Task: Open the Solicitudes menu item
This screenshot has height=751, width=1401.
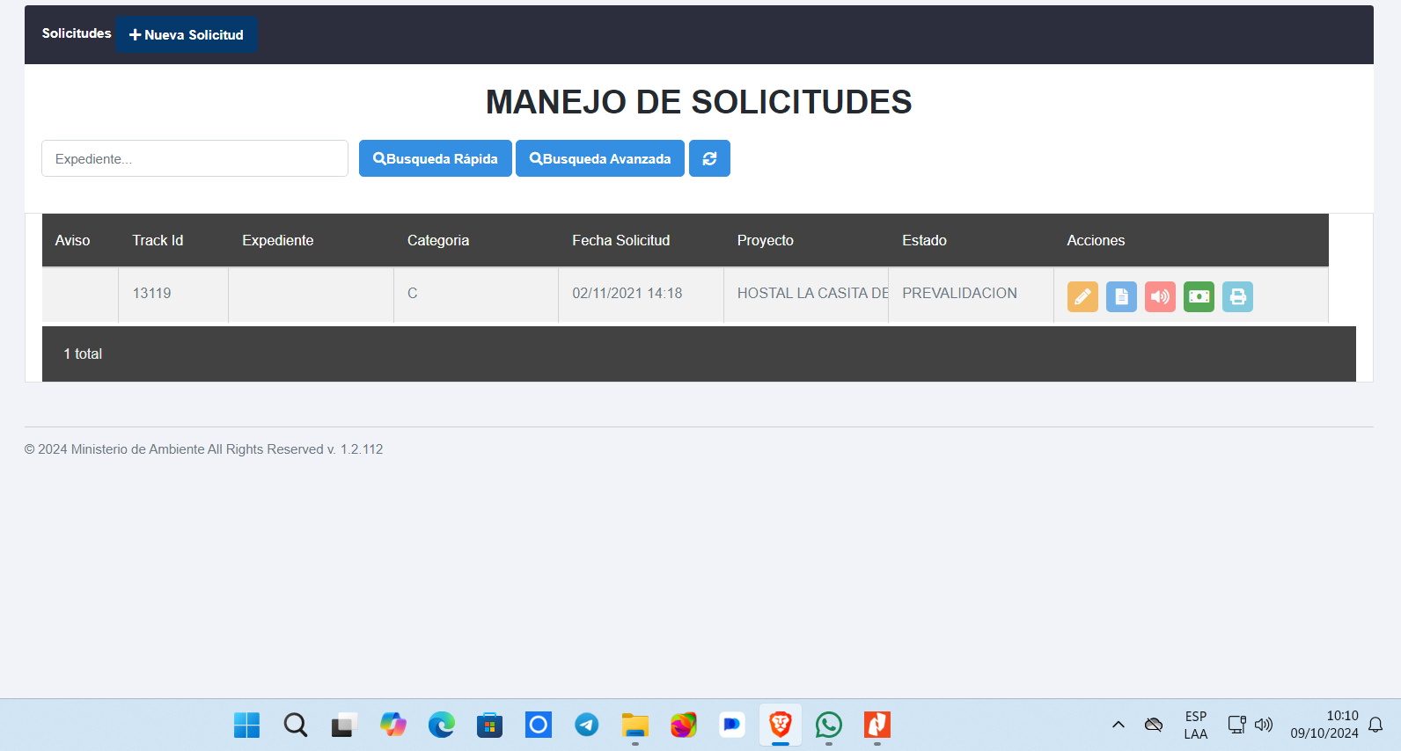Action: coord(77,33)
